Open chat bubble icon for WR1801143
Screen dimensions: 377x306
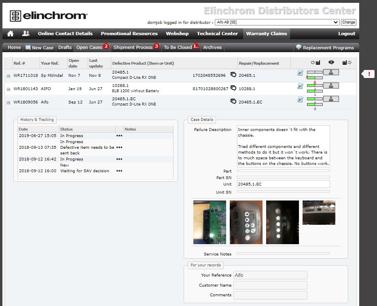point(233,88)
